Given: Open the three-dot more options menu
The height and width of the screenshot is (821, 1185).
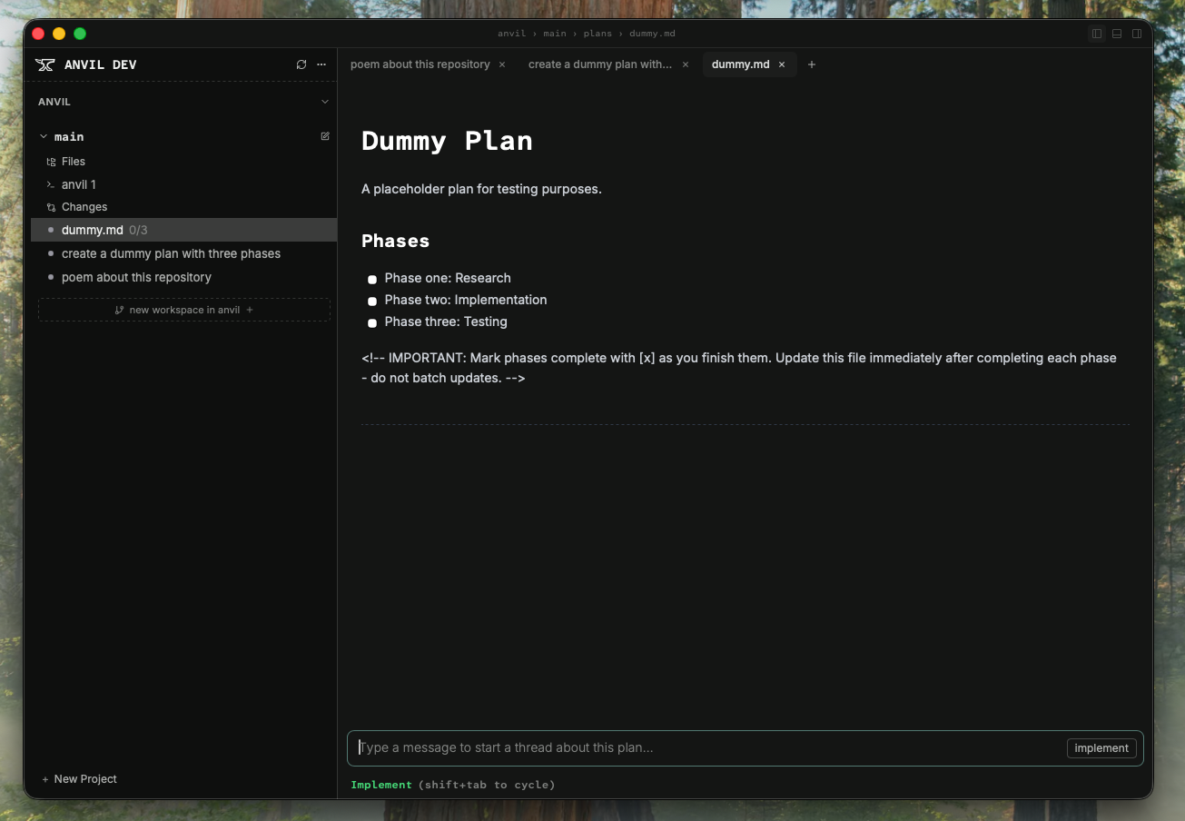Looking at the screenshot, I should (321, 64).
